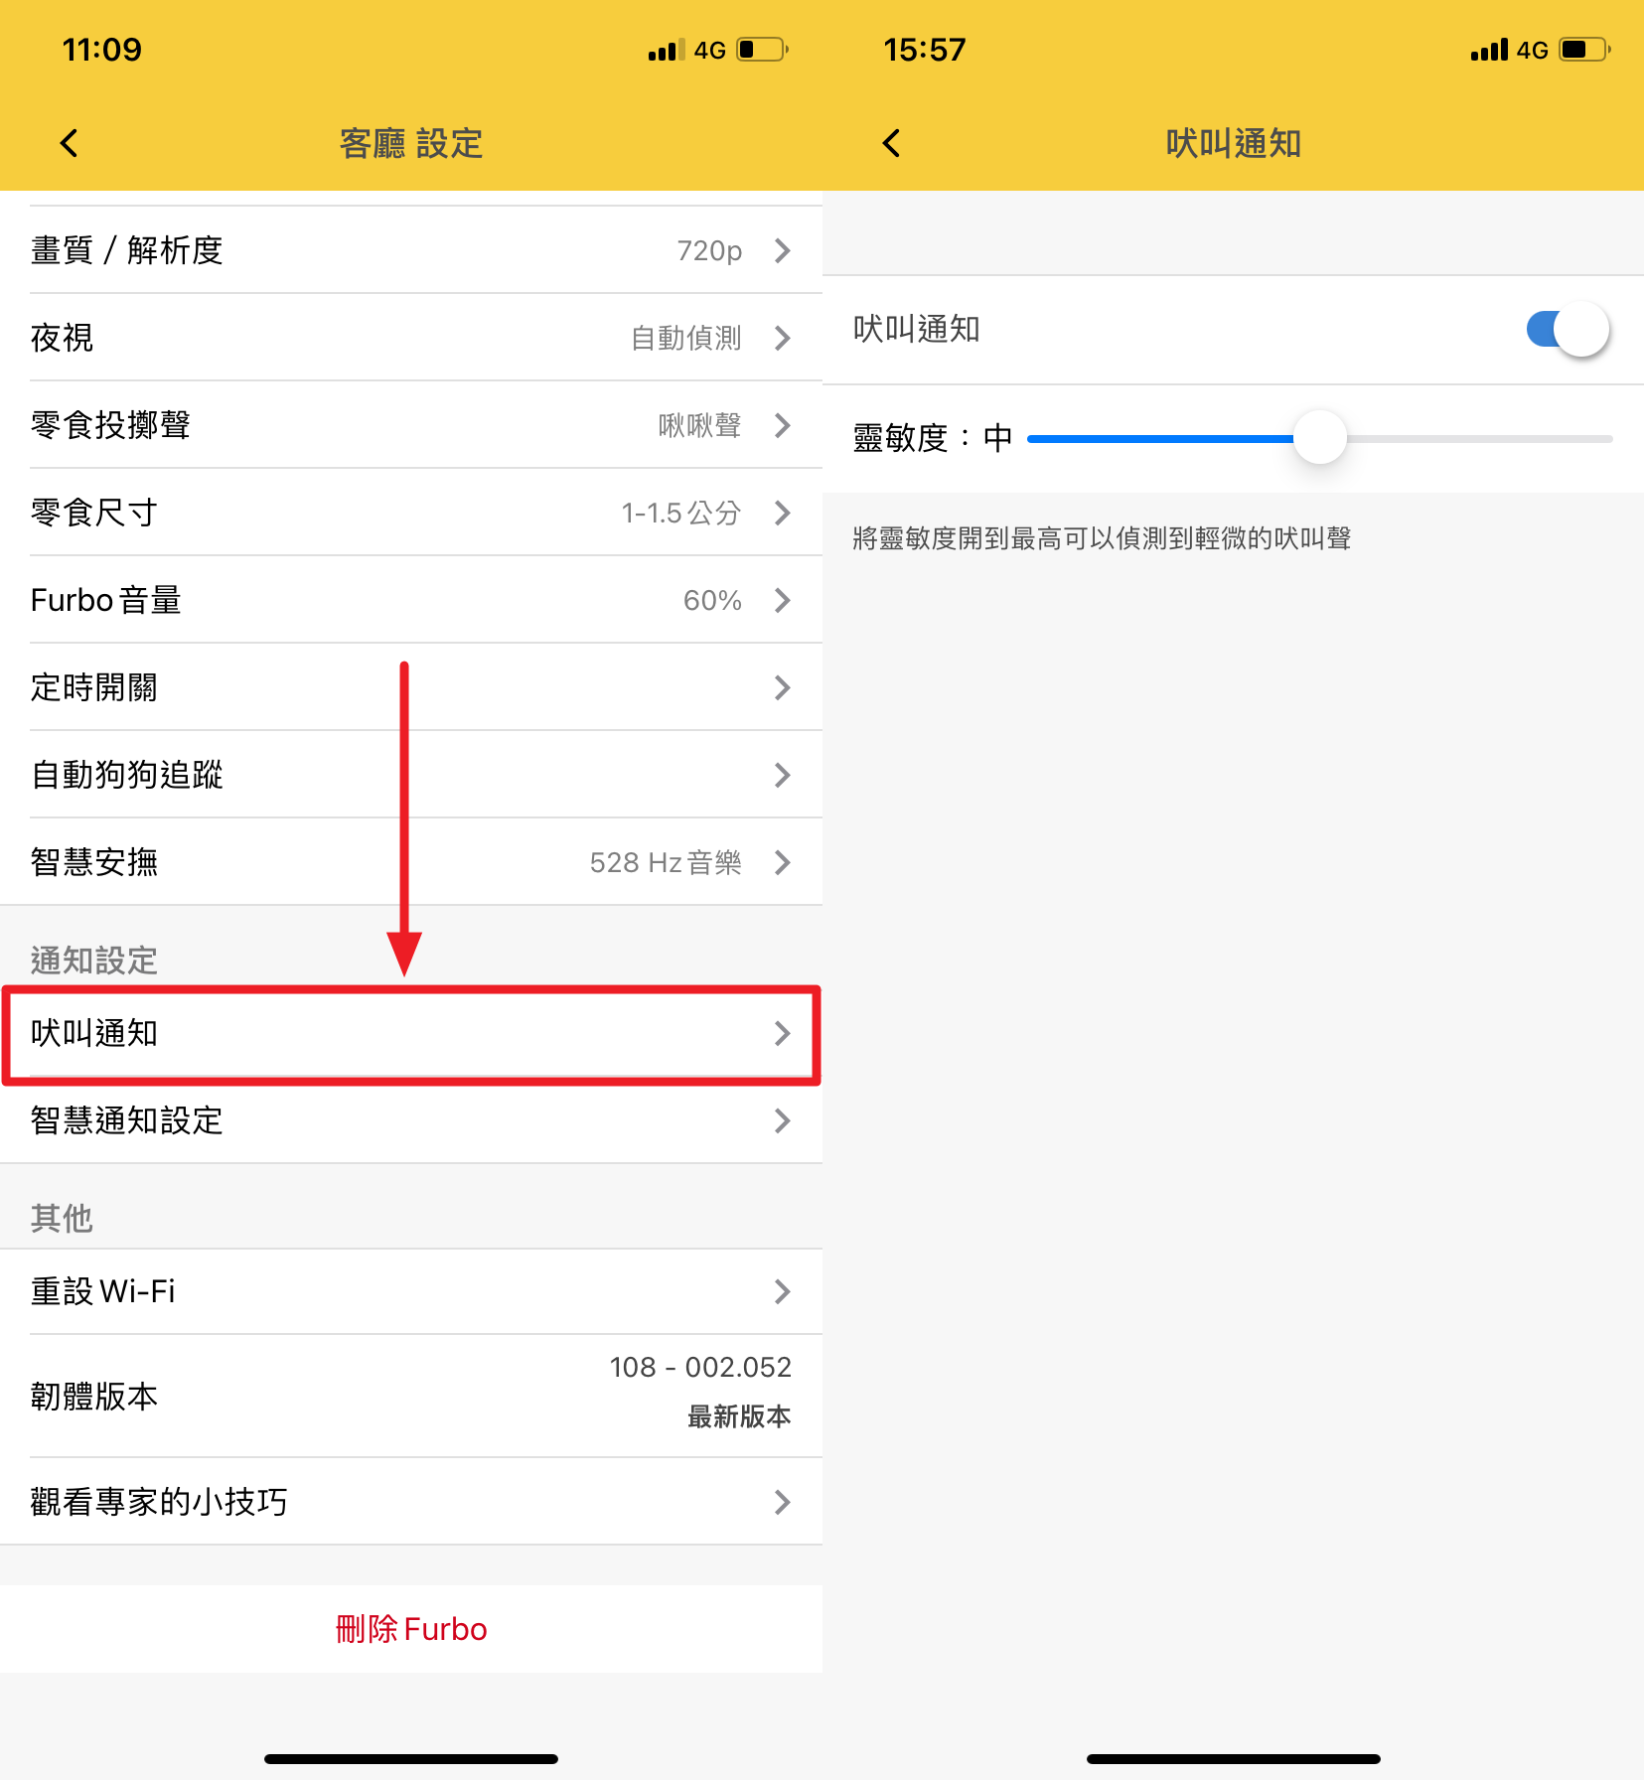
Task: Select the 528 Hz 音樂 value
Action: [666, 862]
